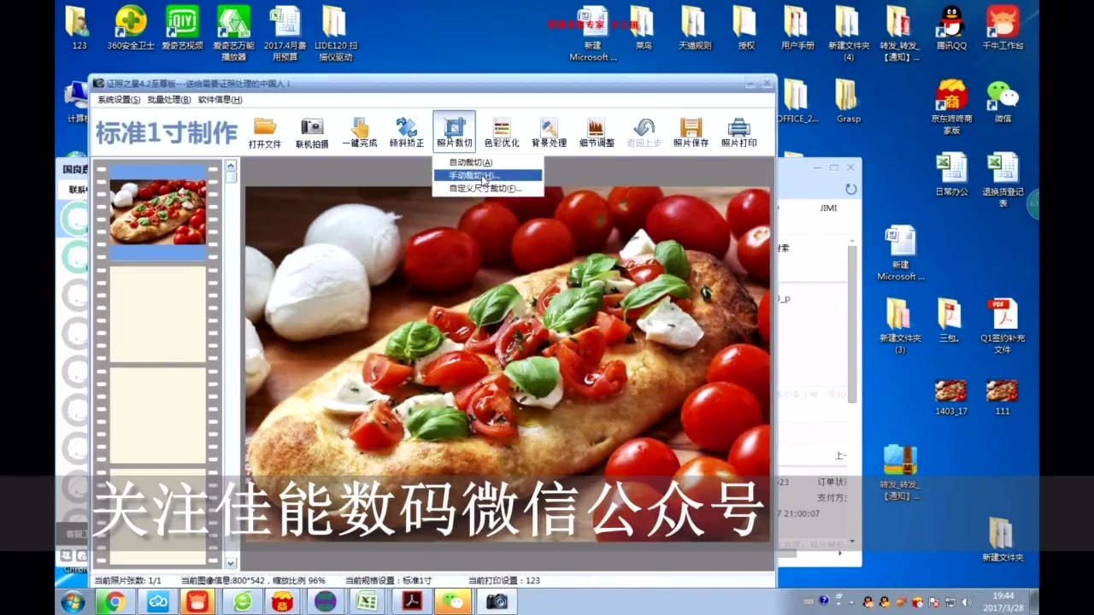Click the camera app taskbar icon
1094x615 pixels.
pos(497,602)
